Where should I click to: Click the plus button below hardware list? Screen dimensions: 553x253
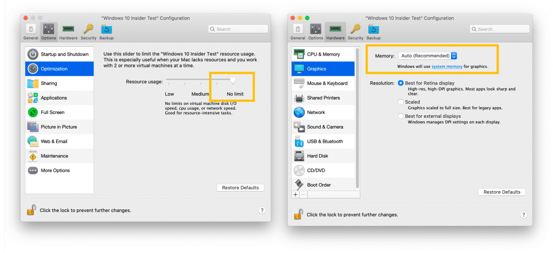click(x=295, y=194)
